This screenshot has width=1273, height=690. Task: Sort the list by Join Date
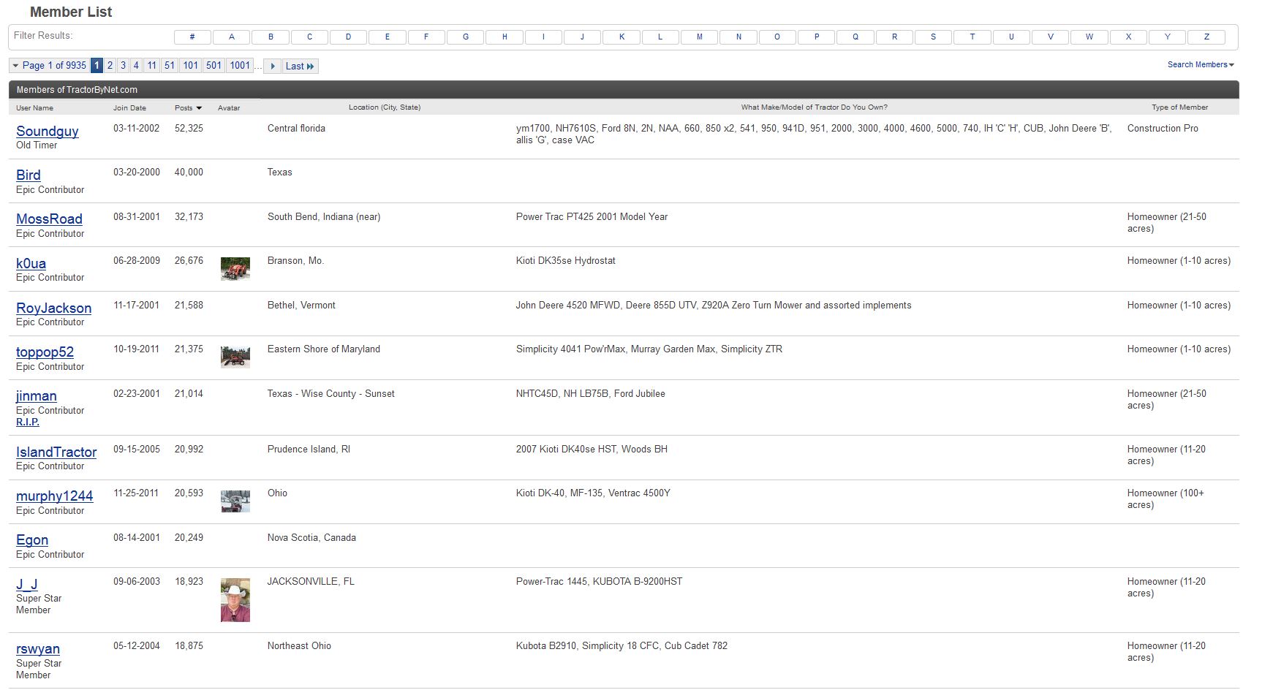(129, 108)
